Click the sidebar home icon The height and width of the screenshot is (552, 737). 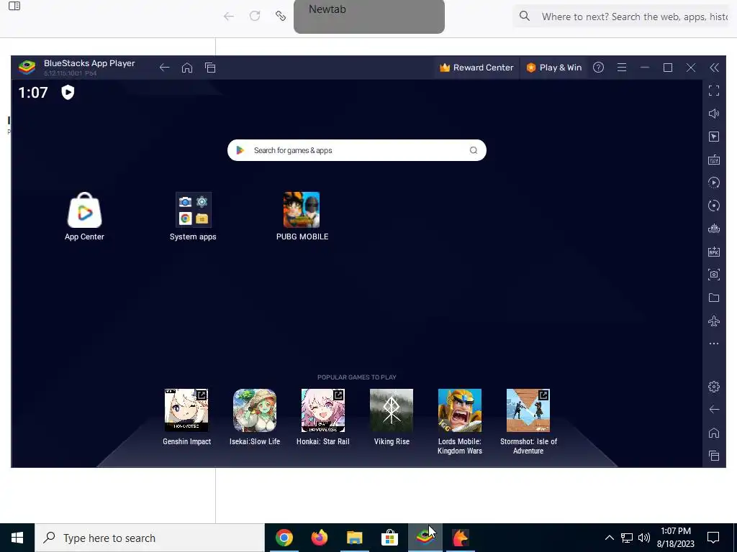click(714, 432)
